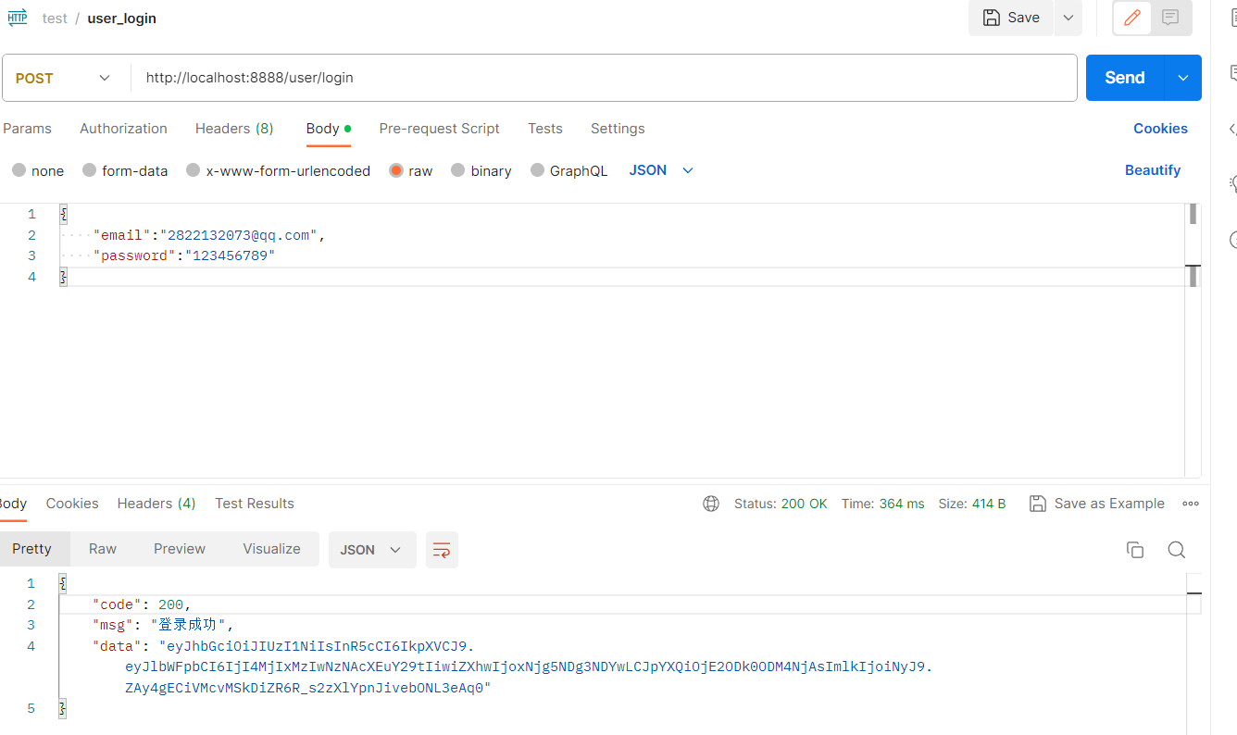Viewport: 1237px width, 735px height.
Task: Click the Save button label
Action: pos(1024,18)
